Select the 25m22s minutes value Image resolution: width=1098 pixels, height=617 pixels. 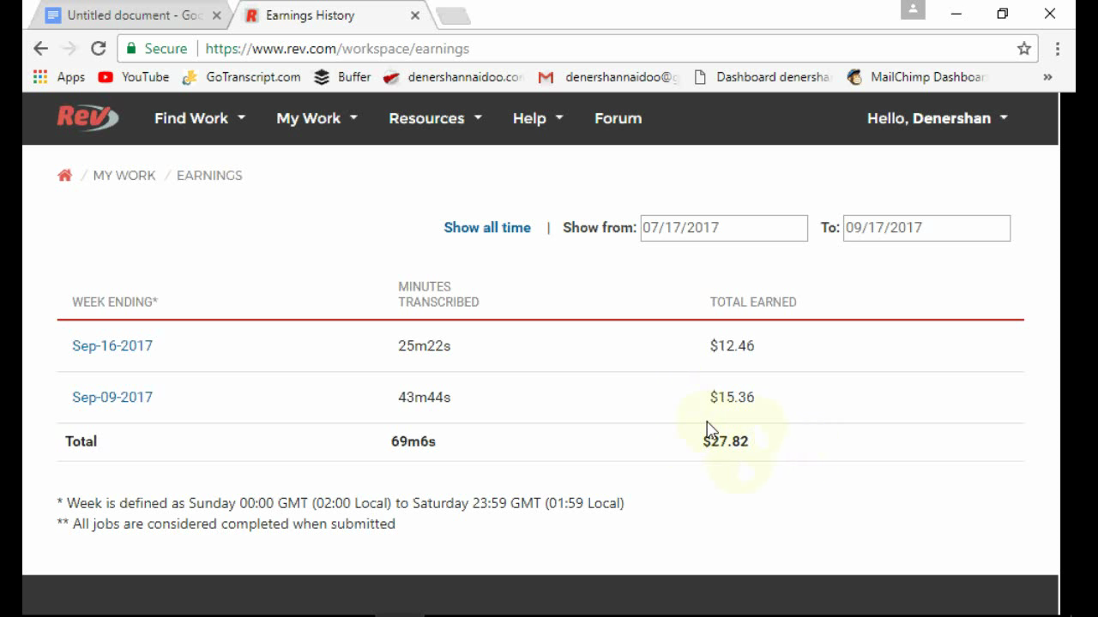(x=425, y=345)
